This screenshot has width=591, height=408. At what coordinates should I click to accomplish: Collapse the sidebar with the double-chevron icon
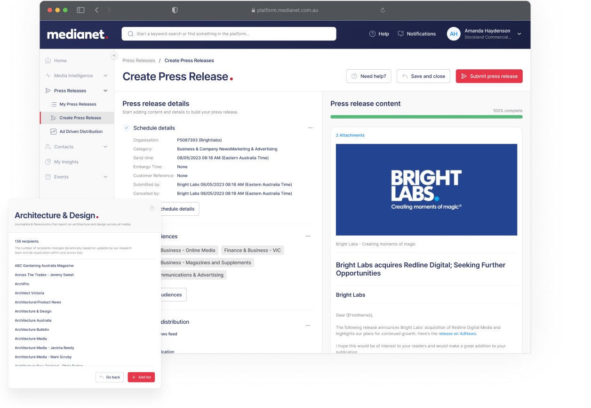pos(114,56)
